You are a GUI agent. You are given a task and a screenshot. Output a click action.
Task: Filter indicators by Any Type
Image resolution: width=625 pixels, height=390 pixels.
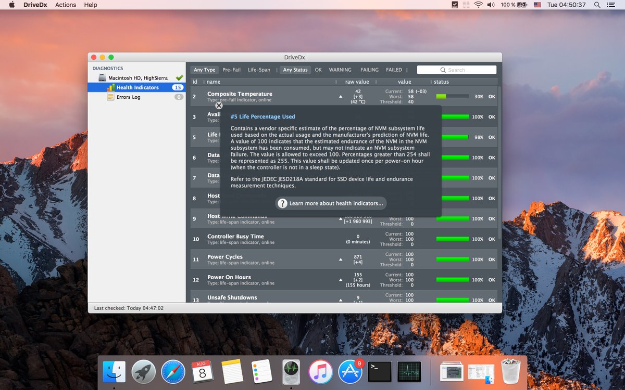204,70
